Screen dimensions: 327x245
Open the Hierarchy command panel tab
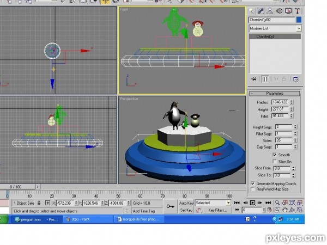(270, 11)
